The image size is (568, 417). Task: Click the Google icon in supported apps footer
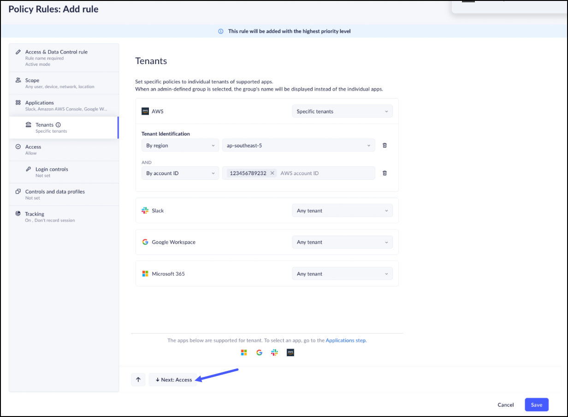[x=259, y=352]
